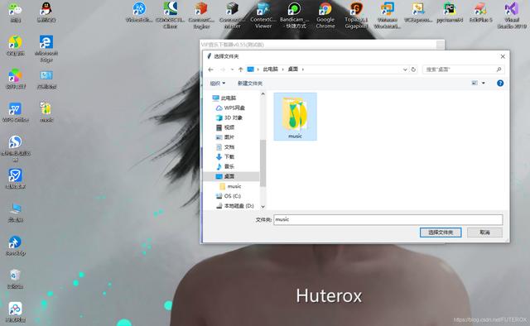Open the Microsoft Edge desktop shortcut
This screenshot has height=326, width=530.
tap(46, 49)
